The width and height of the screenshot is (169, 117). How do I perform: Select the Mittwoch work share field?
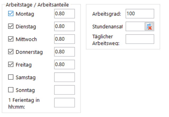(64, 39)
